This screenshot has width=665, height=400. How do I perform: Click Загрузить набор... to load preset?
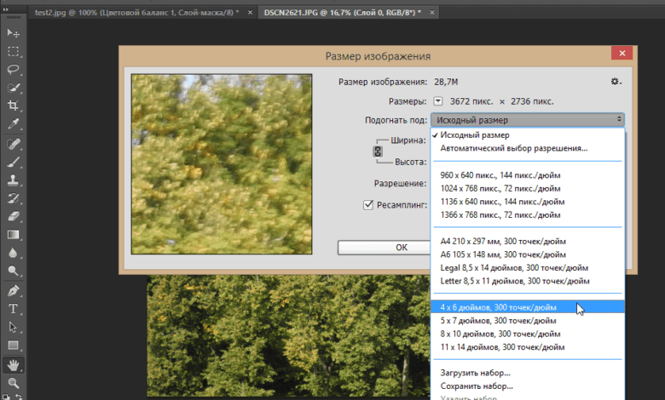pyautogui.click(x=475, y=373)
